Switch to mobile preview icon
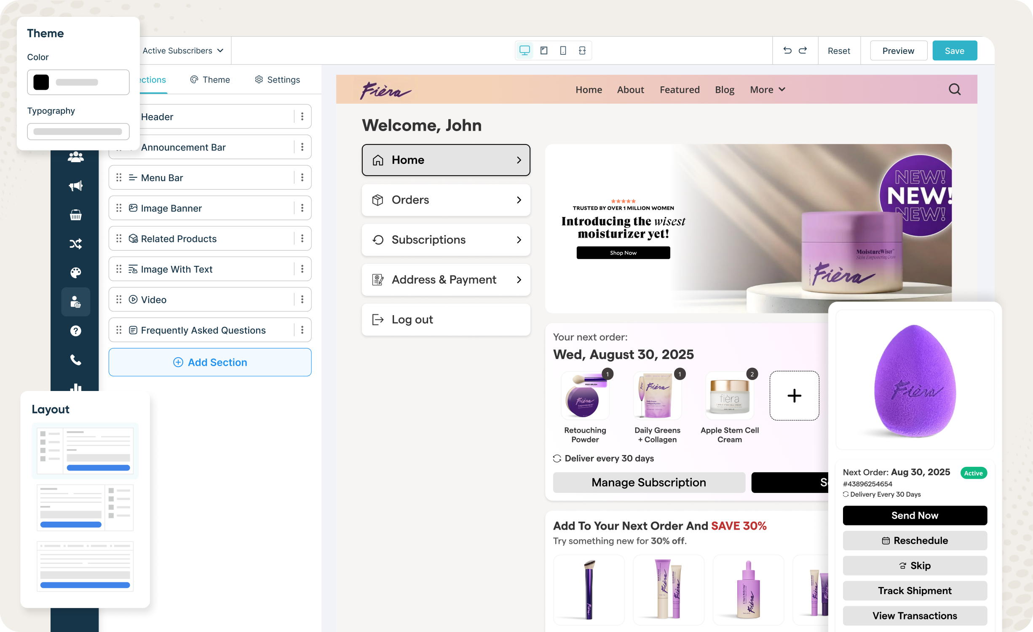The image size is (1033, 632). tap(563, 51)
